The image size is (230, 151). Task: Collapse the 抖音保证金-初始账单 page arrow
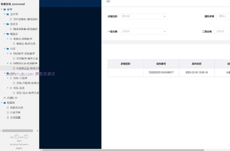pyautogui.click(x=8, y=63)
